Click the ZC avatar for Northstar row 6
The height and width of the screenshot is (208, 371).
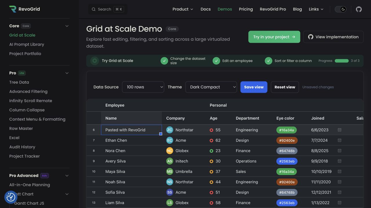(x=170, y=130)
